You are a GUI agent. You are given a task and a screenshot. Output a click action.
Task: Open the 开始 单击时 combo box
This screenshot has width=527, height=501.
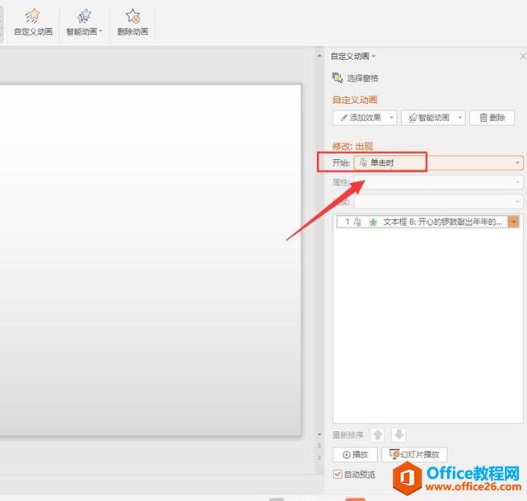click(439, 163)
